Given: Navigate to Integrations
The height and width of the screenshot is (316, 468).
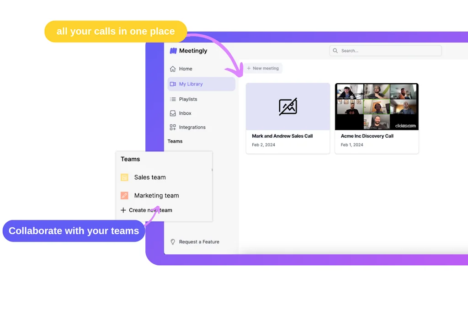Looking at the screenshot, I should (202, 127).
